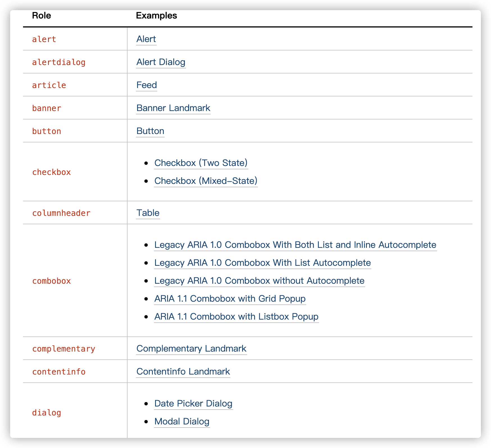Click the alertdialog role code text
The image size is (491, 448).
pyautogui.click(x=59, y=62)
